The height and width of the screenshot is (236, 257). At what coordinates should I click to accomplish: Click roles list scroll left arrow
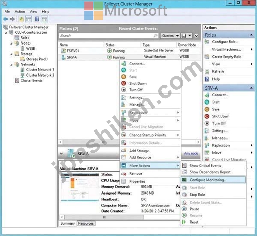pyautogui.click(x=60, y=142)
